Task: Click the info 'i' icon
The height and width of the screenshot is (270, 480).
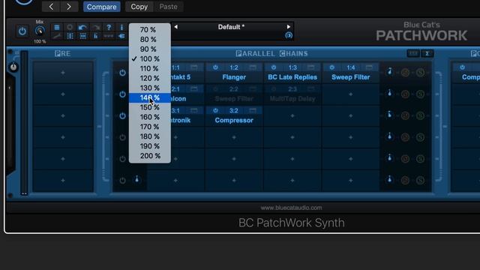Action: pyautogui.click(x=121, y=27)
